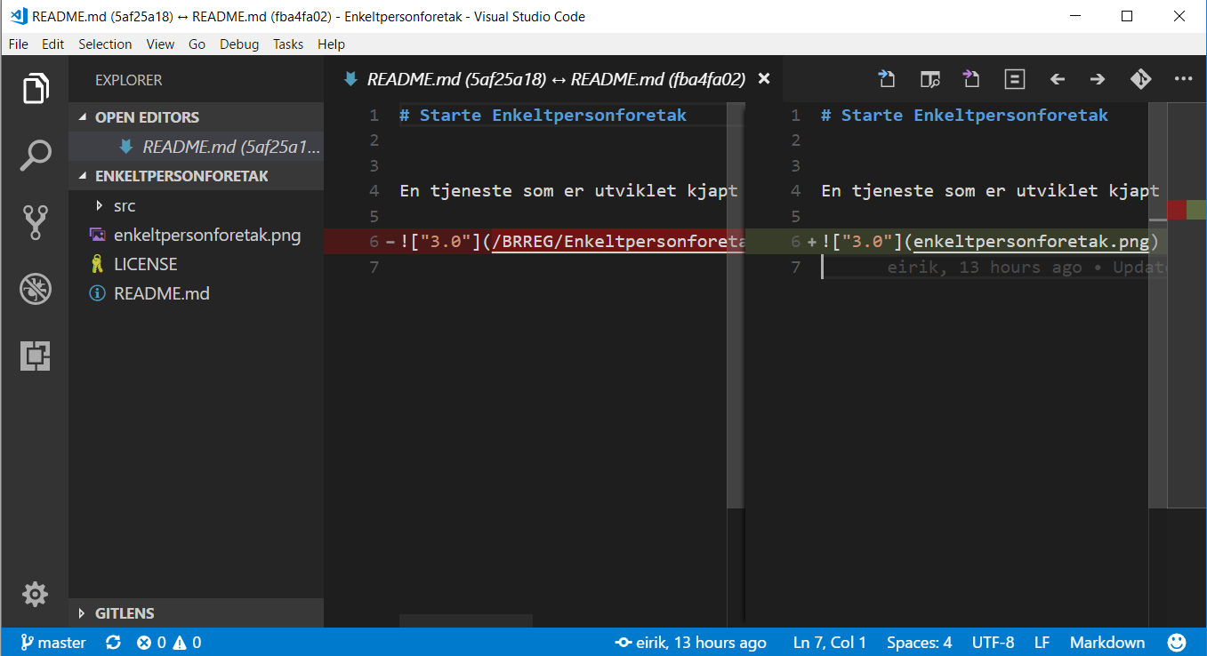Click the master branch indicator
Viewport: 1207px width, 656px height.
coord(53,643)
